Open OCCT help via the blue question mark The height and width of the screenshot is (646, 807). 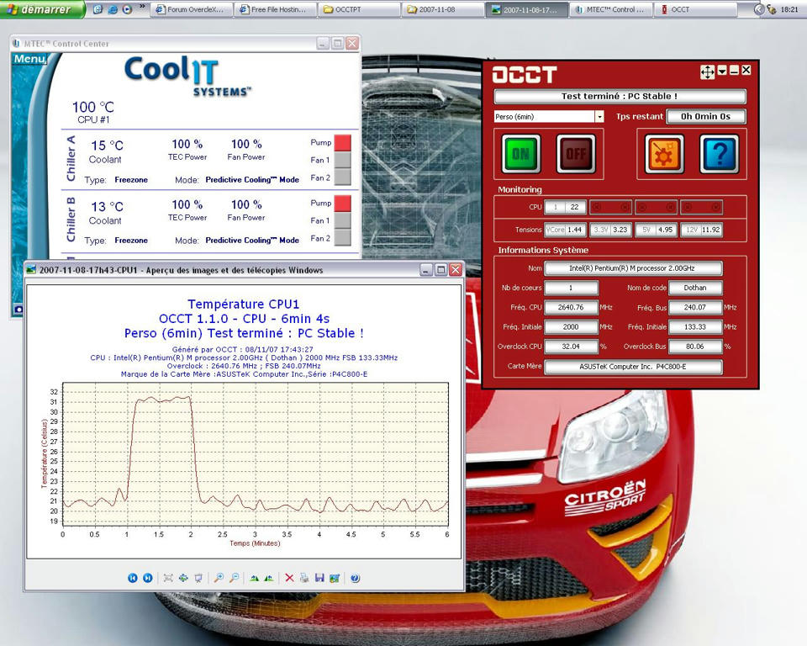(x=720, y=154)
